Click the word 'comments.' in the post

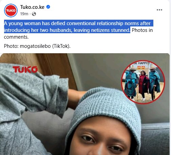tap(16, 37)
